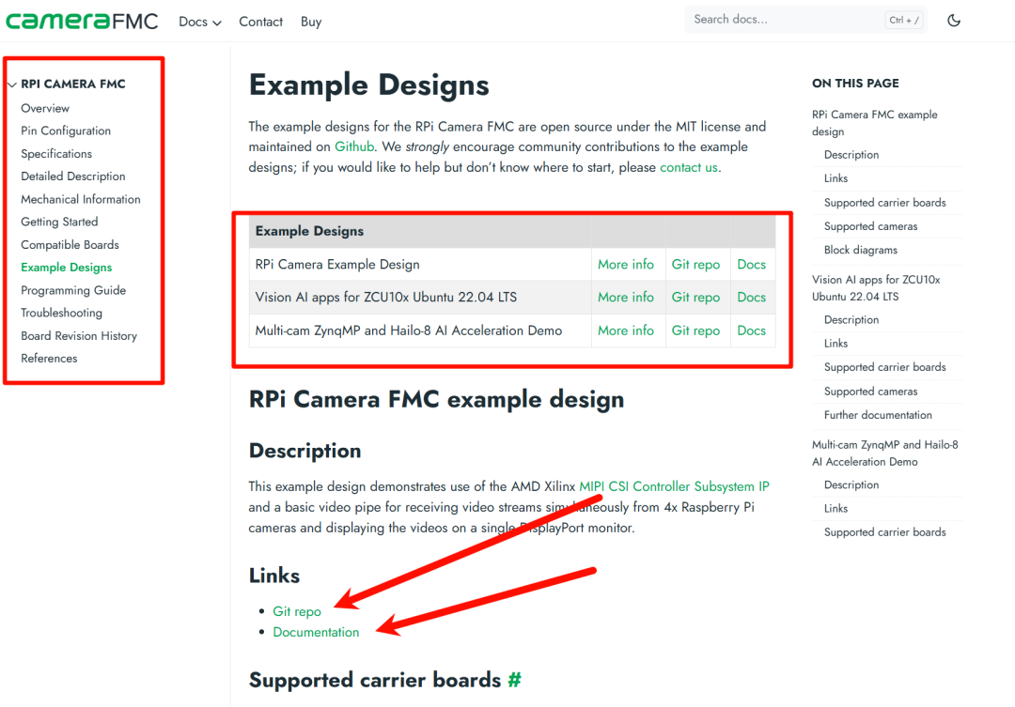
Task: Focus the Search docs field
Action: click(x=805, y=20)
